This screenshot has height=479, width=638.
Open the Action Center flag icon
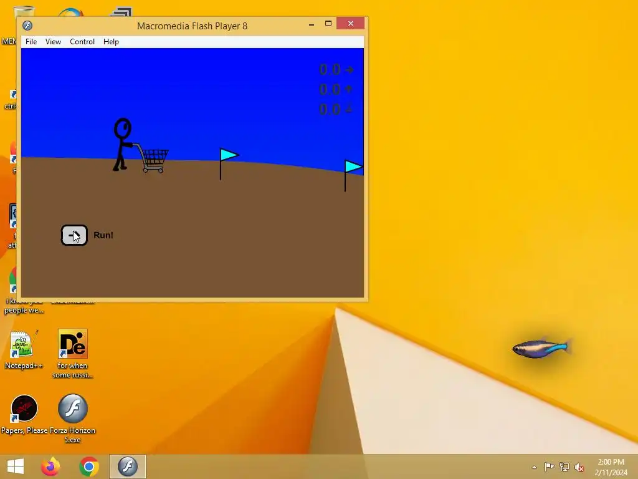[549, 467]
